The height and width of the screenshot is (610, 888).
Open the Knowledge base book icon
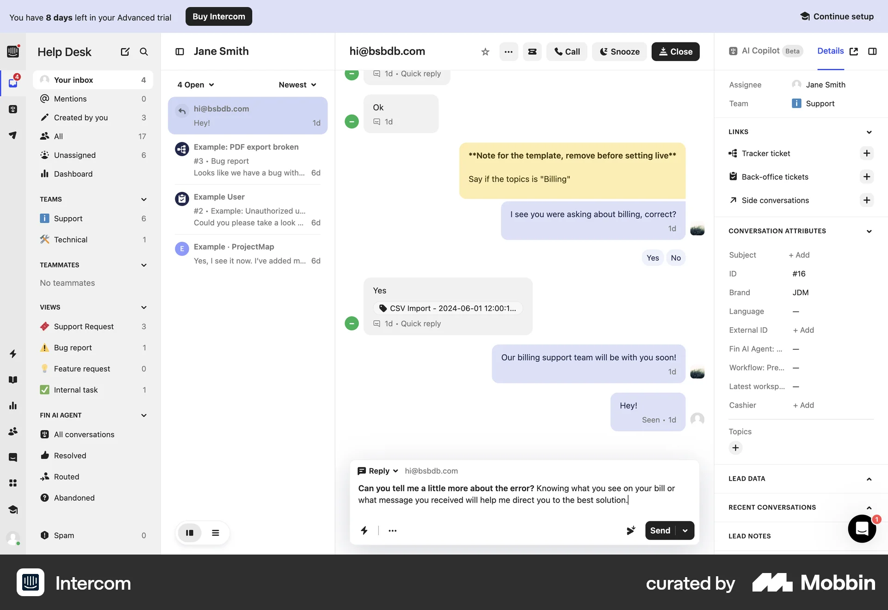pyautogui.click(x=13, y=379)
